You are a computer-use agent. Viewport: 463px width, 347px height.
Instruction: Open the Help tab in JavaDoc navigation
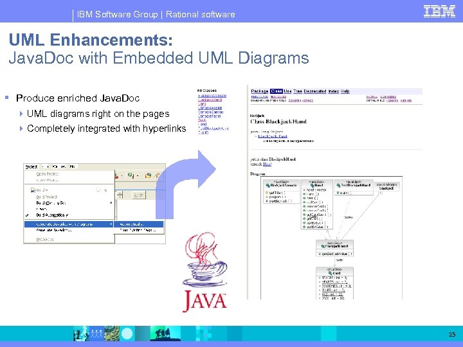[345, 91]
